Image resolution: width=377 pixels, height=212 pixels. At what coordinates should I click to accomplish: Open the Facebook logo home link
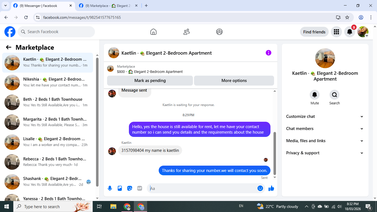pos(10,32)
